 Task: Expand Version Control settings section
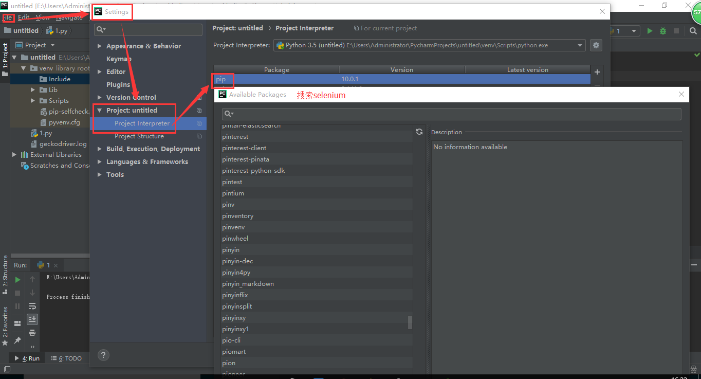100,98
